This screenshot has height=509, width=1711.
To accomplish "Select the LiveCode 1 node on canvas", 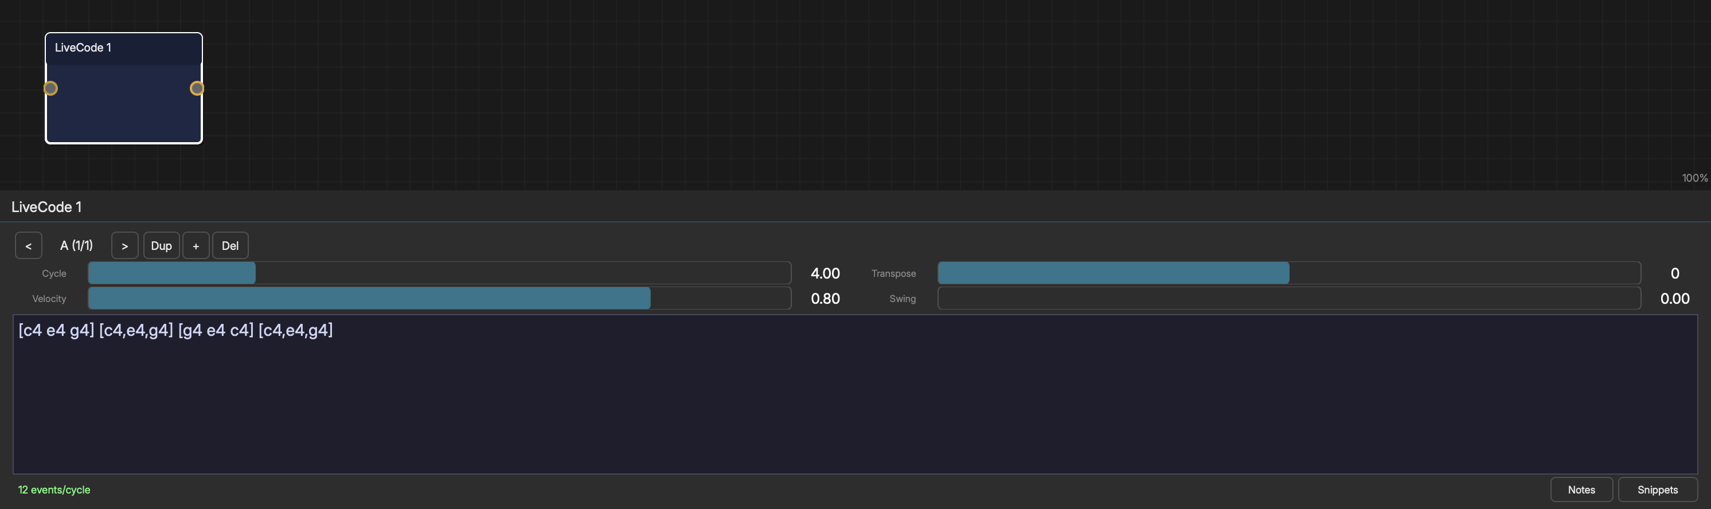I will pyautogui.click(x=123, y=88).
